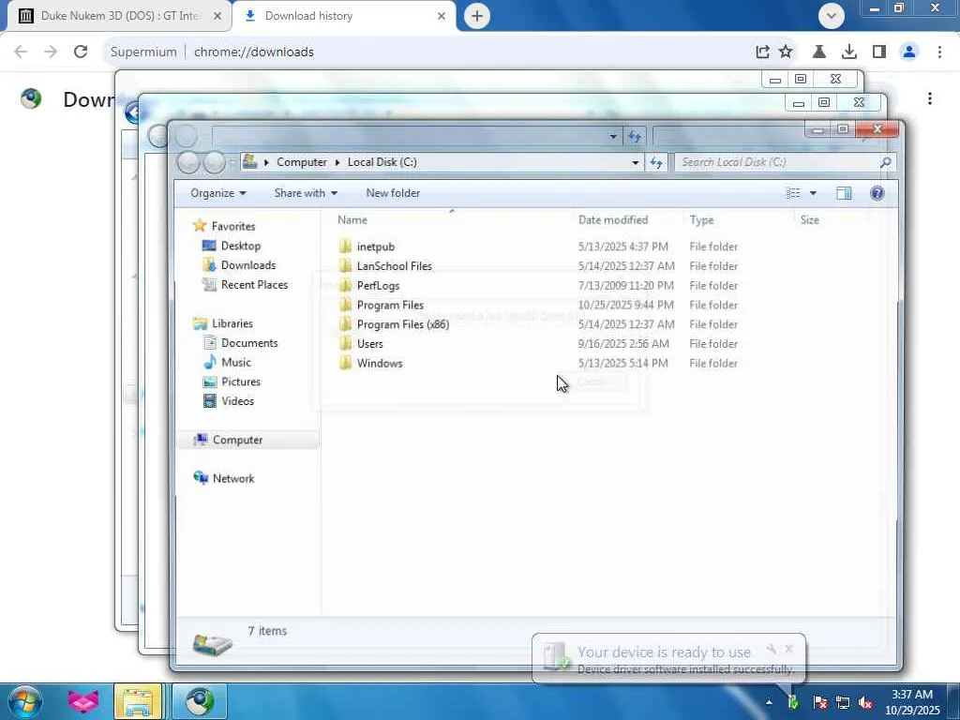The image size is (960, 720).
Task: Open Documents library
Action: click(249, 343)
